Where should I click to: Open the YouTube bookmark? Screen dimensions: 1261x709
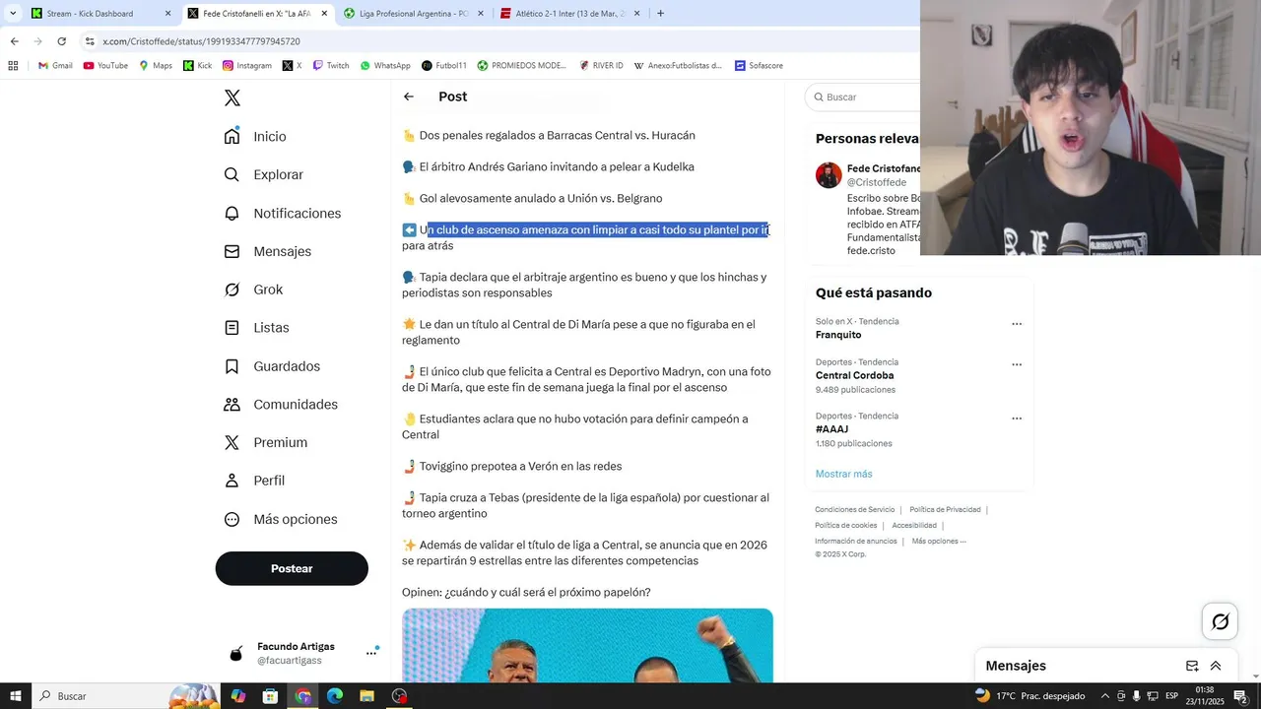pos(105,66)
